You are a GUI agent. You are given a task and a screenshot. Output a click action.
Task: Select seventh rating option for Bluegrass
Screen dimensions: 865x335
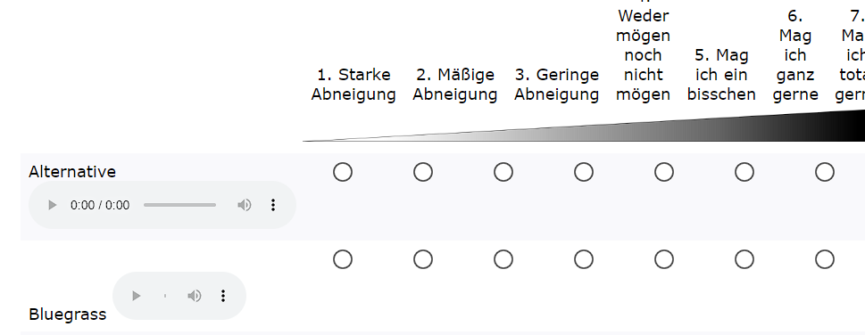825,259
